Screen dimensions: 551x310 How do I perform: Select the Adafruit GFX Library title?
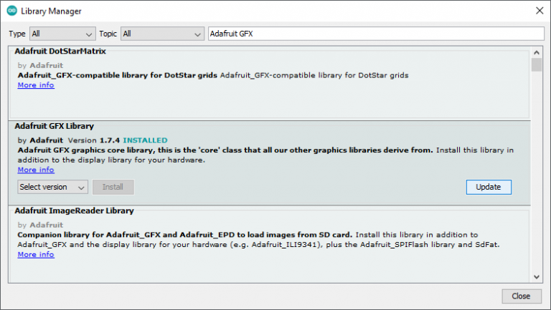point(55,126)
